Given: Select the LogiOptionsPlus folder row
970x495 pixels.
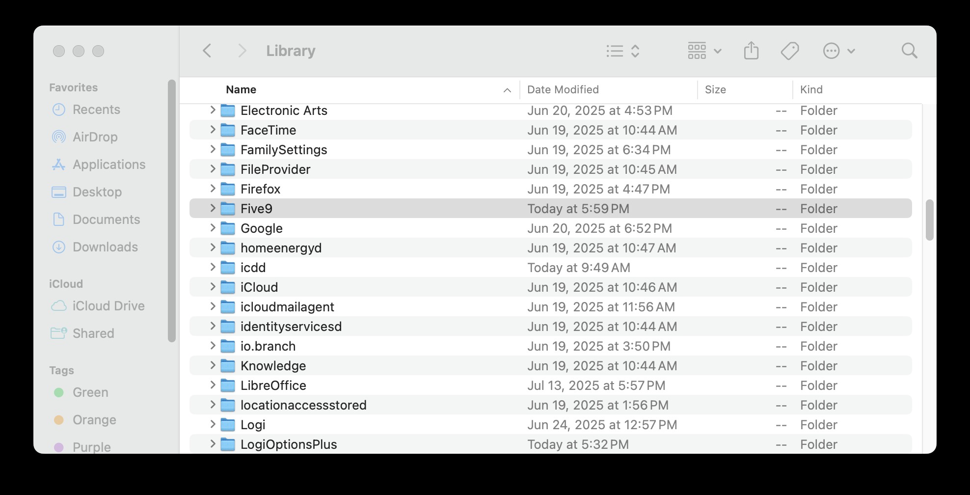Looking at the screenshot, I should (x=550, y=444).
